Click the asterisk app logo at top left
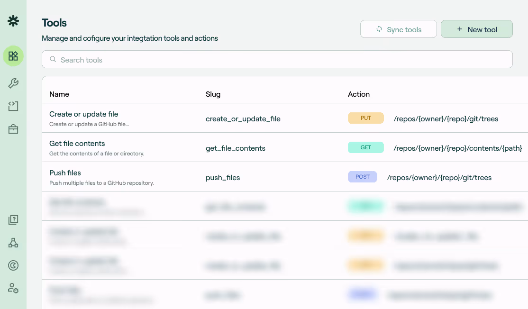Screen dimensions: 528x309 pos(13,21)
